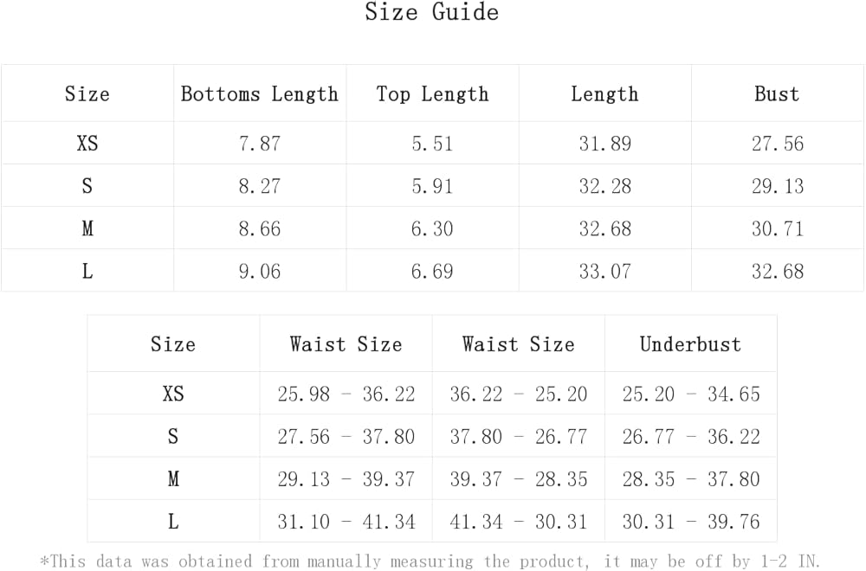This screenshot has width=866, height=571.
Task: Click the 30.31 - 39.76 underbust range
Action: click(x=690, y=522)
